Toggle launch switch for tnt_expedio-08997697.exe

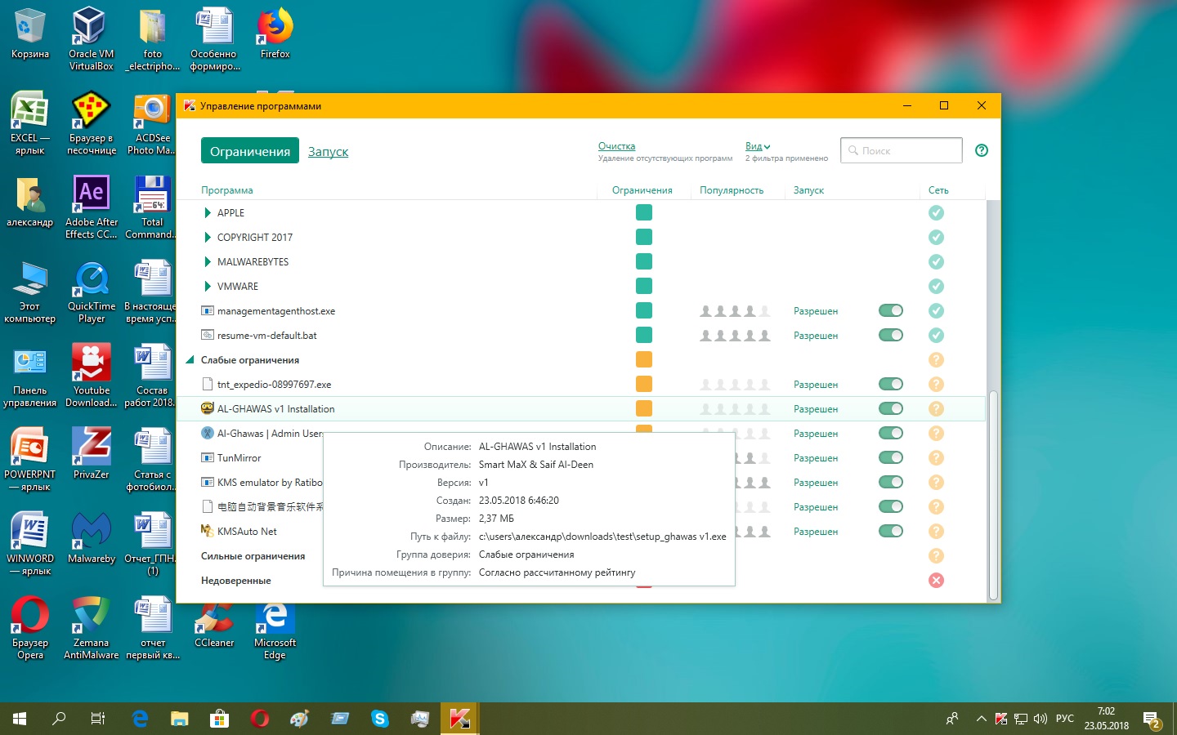click(891, 384)
